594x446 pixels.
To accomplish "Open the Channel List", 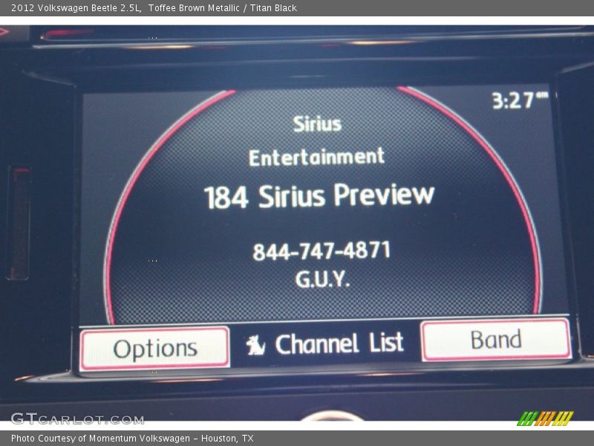I will tap(339, 343).
